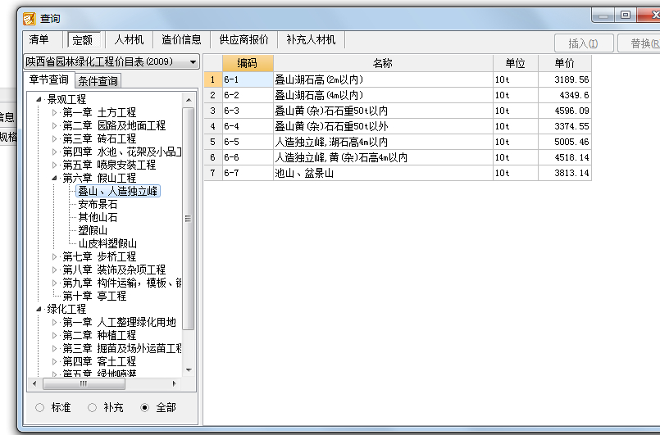Click price cell 5005.46
660x435 pixels.
pos(564,142)
